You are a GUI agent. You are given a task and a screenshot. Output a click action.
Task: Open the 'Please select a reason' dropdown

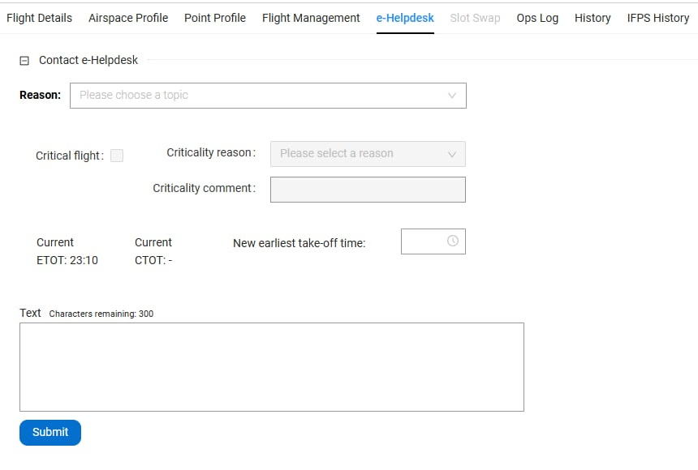click(357, 154)
